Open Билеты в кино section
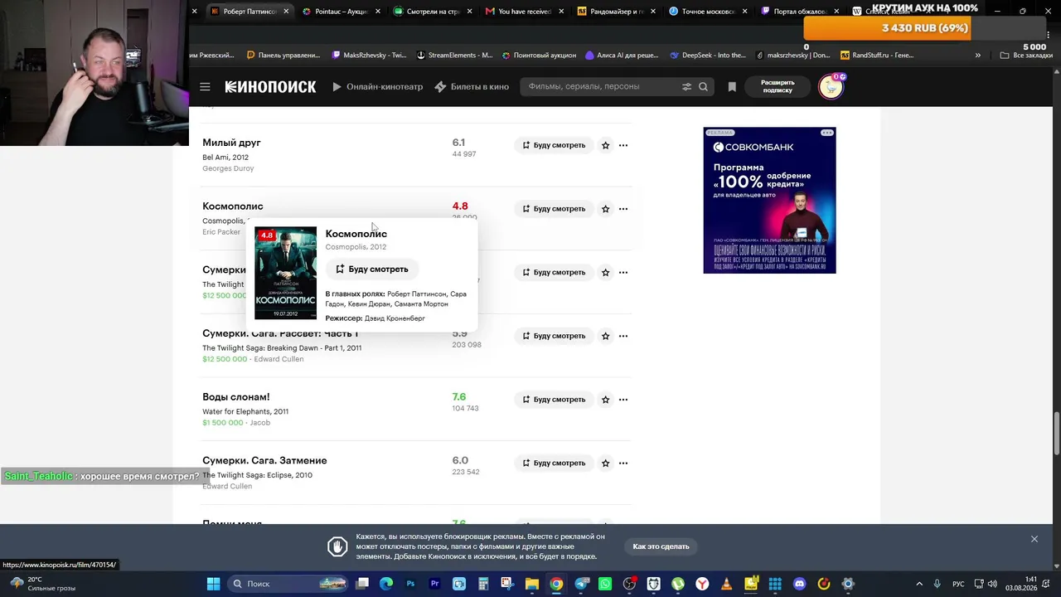Viewport: 1061px width, 597px height. (472, 86)
